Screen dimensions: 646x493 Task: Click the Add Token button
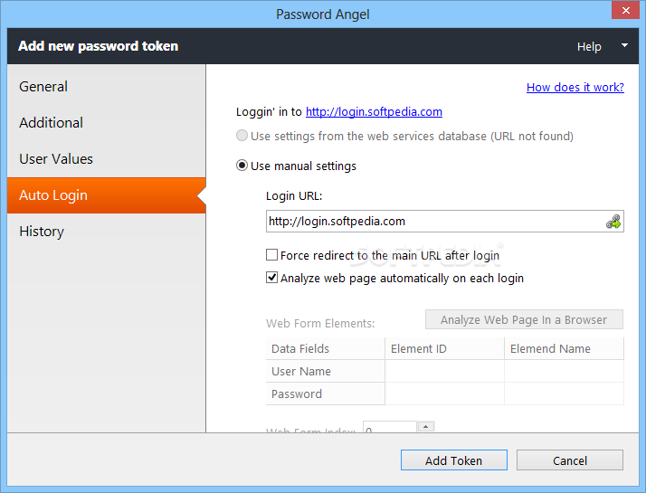click(454, 460)
